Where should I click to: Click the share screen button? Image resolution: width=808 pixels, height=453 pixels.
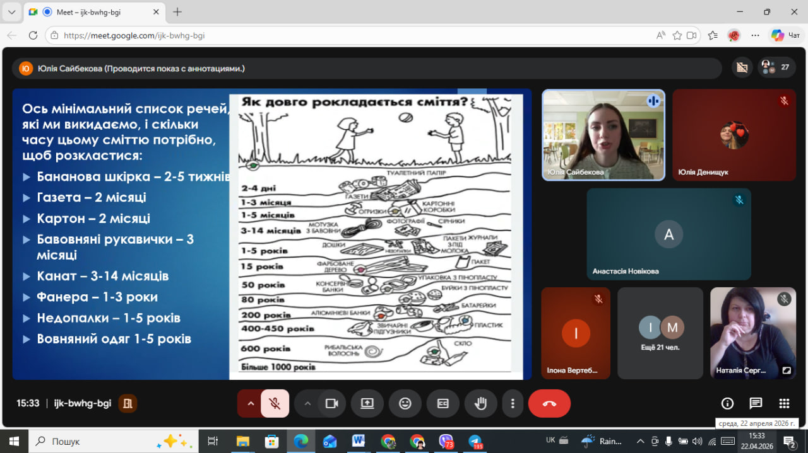367,404
